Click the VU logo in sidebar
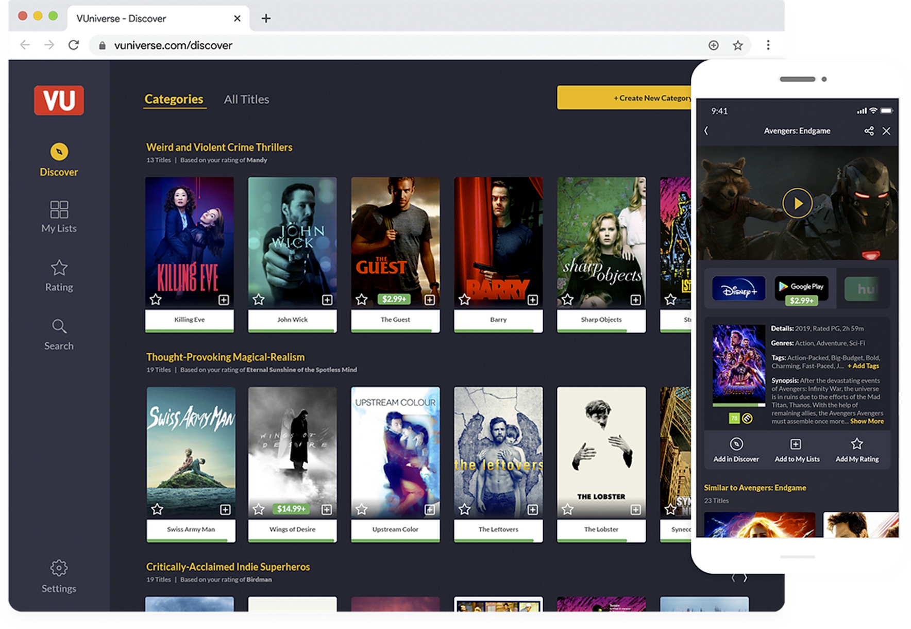 pyautogui.click(x=59, y=100)
